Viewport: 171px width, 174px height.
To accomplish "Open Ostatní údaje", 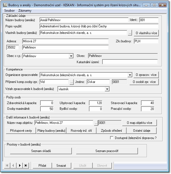I will point(141,131).
